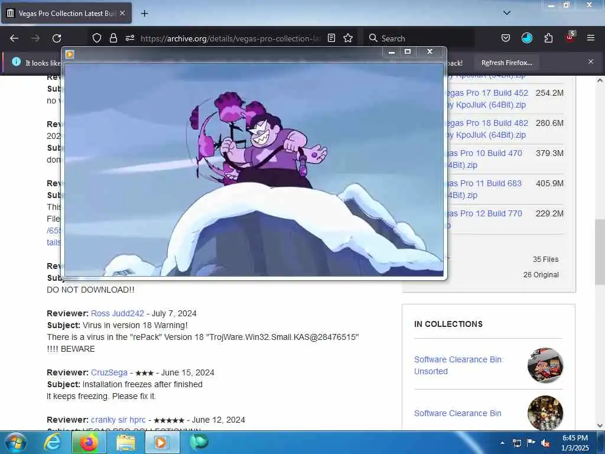Click the 254.2M file size

[x=549, y=93]
